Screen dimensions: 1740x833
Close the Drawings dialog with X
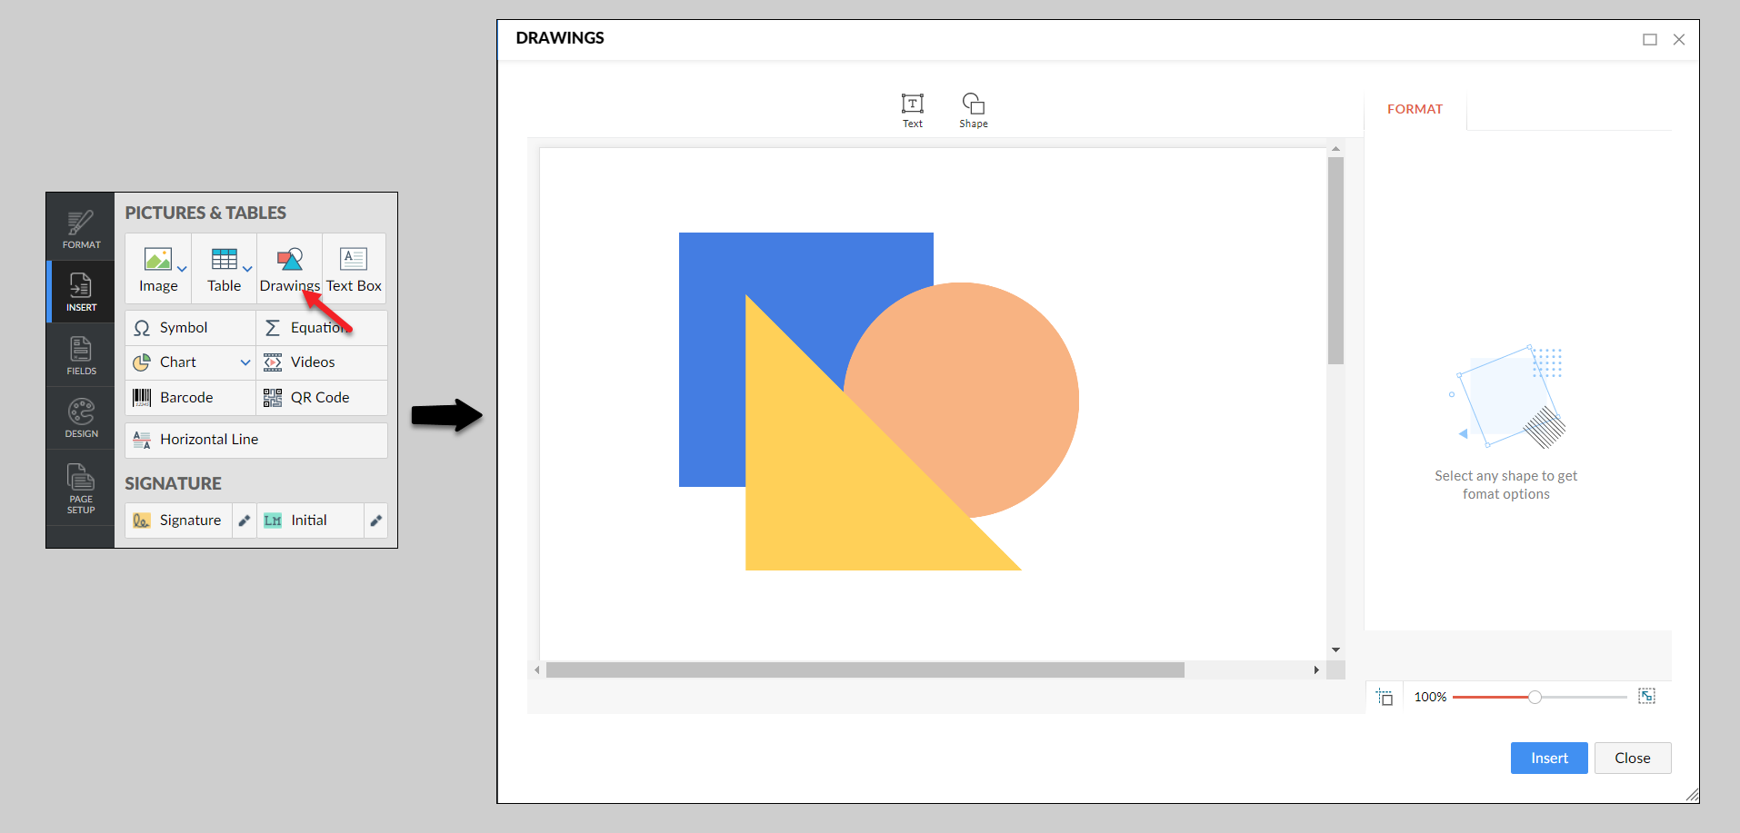(1679, 40)
